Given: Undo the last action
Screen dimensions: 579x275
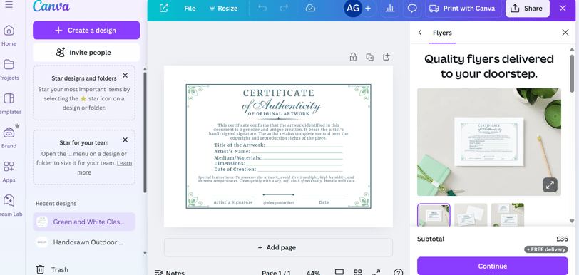Looking at the screenshot, I should coord(262,8).
